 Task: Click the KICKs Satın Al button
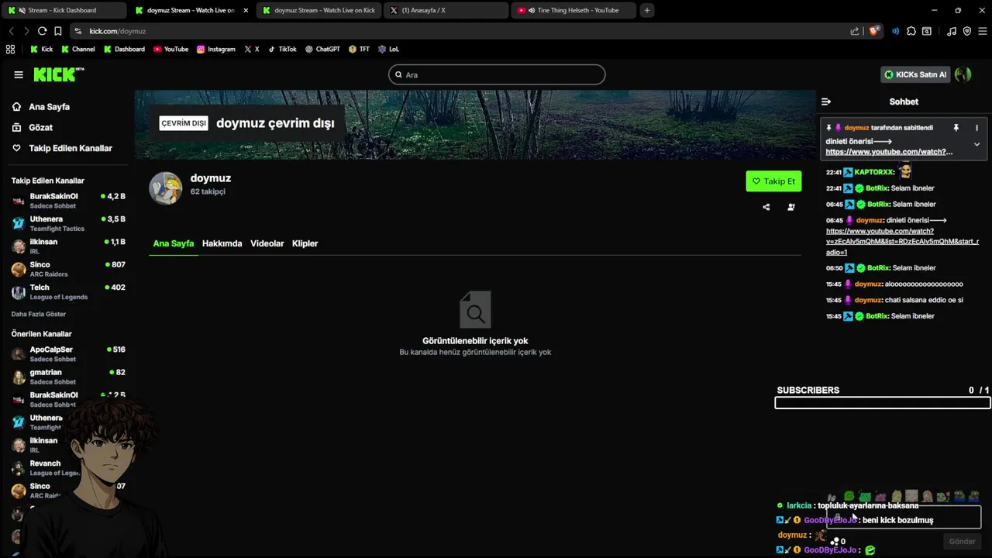(x=916, y=75)
